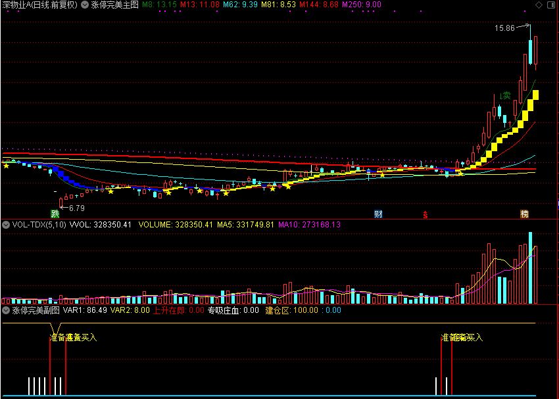Click the red $ marker icon

pos(425,215)
